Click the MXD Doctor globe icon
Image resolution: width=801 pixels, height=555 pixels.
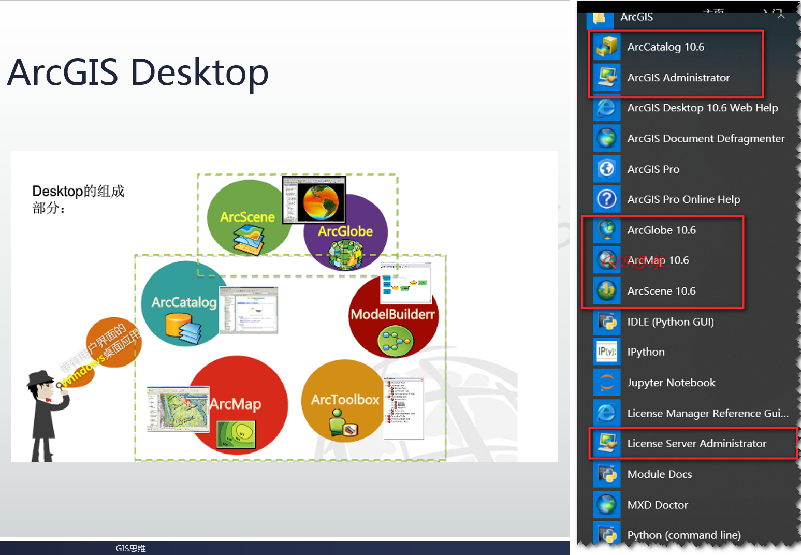click(606, 504)
